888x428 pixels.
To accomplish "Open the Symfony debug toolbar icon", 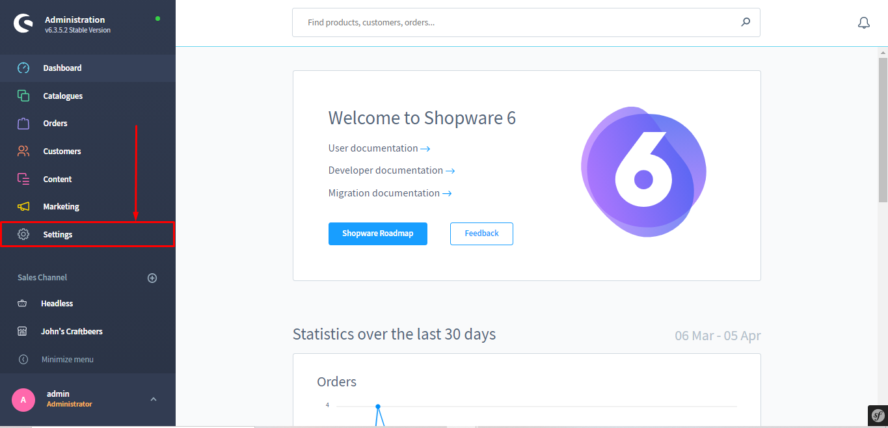I will 878,416.
